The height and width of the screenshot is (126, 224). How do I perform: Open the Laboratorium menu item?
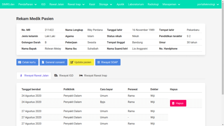click(x=136, y=4)
